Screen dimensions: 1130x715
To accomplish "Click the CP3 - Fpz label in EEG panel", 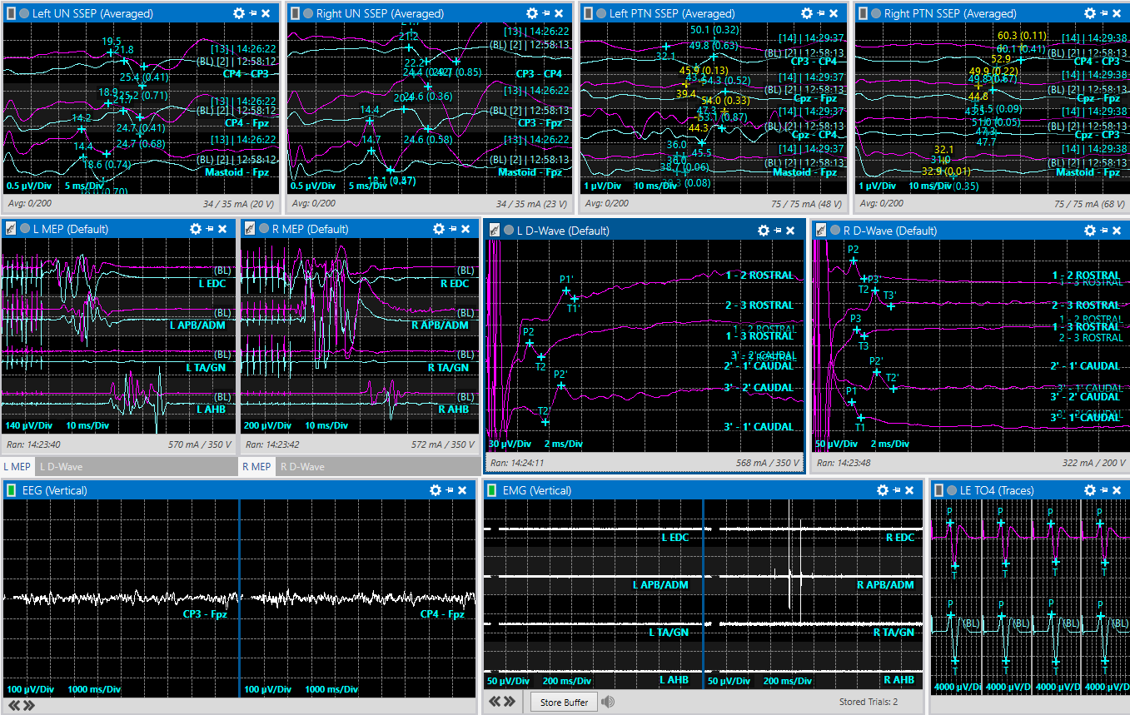I will pyautogui.click(x=205, y=614).
